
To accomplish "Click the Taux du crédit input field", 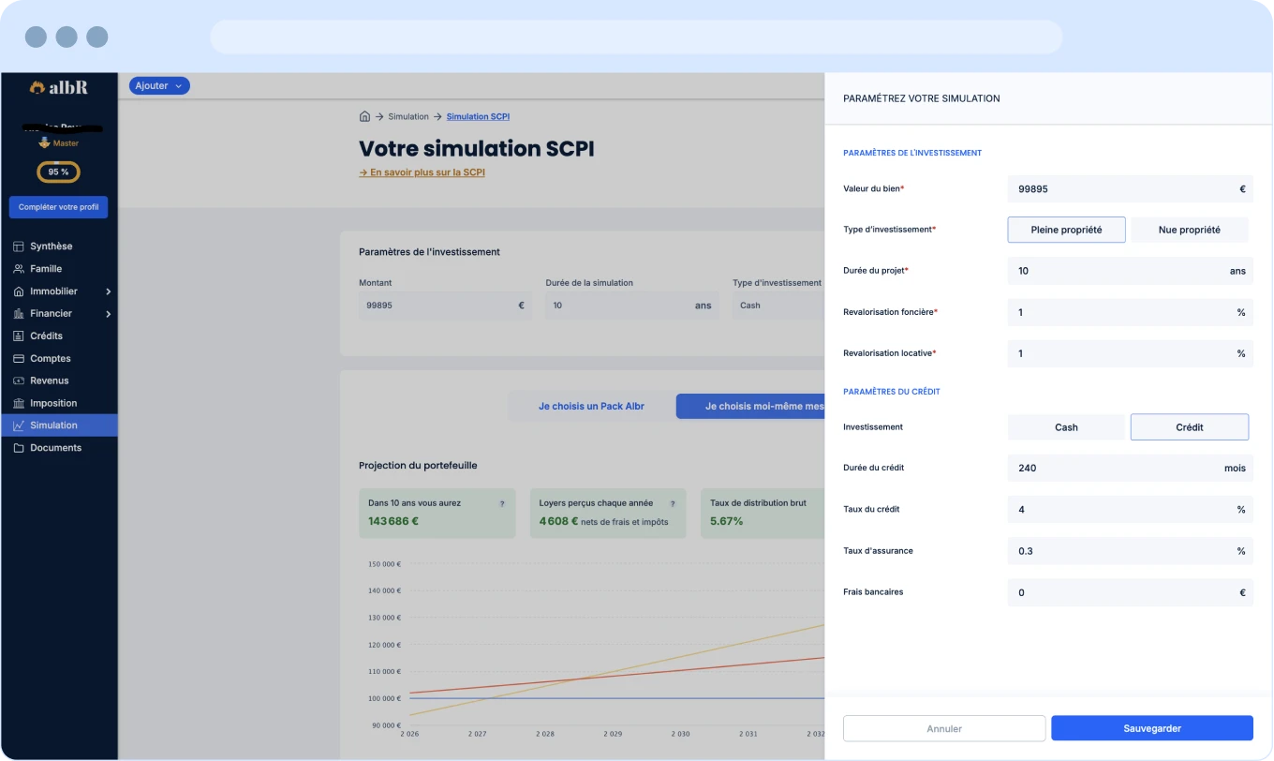I will 1119,510.
